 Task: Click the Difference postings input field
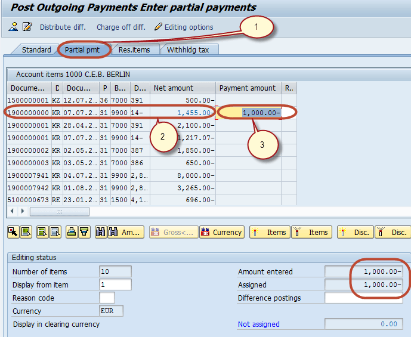pos(363,298)
